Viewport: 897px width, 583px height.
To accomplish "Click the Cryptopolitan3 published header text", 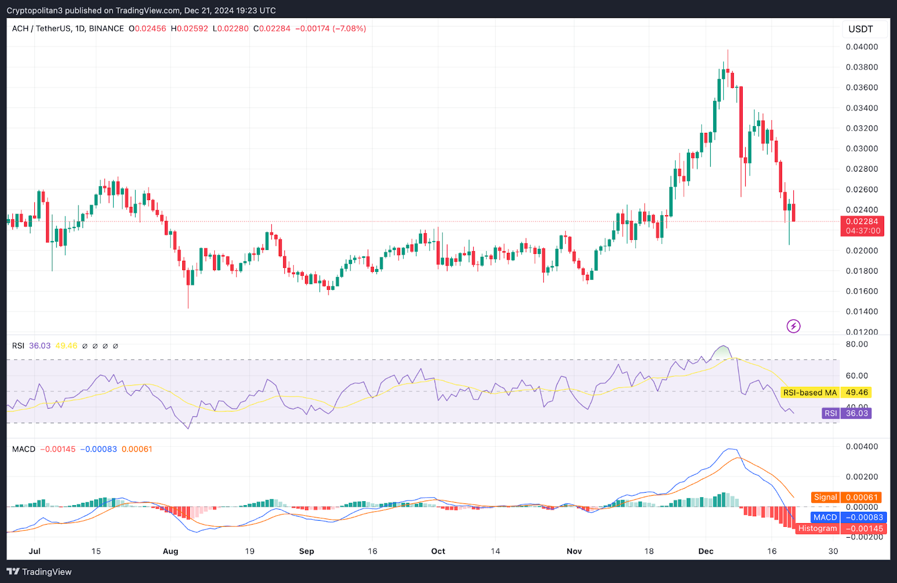I will [141, 11].
